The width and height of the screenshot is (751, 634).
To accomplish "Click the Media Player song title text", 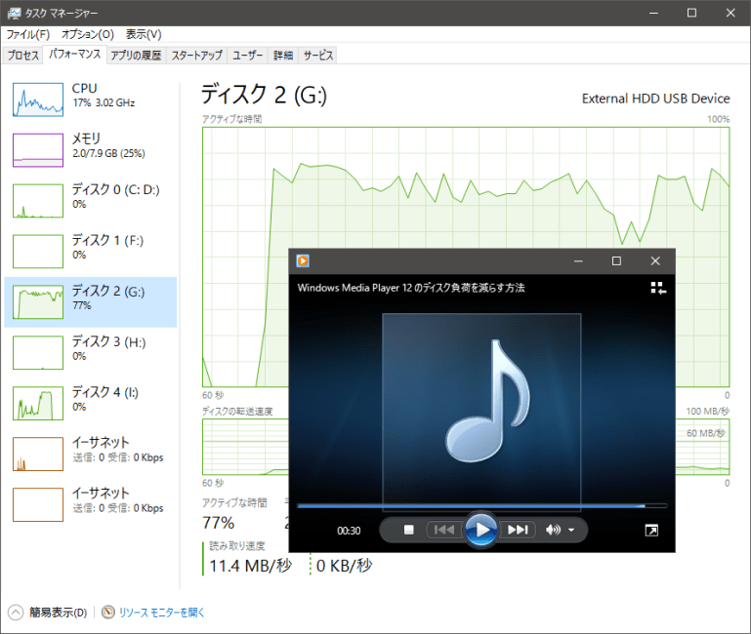I will (x=411, y=288).
